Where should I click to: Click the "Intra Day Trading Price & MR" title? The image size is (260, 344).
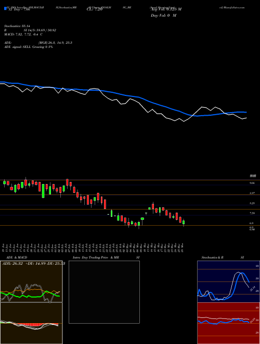[x=96, y=257]
